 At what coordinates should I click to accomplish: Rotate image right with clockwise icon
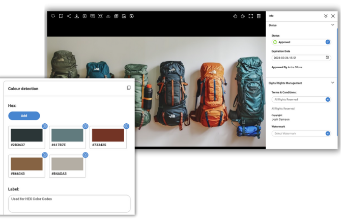tap(243, 16)
